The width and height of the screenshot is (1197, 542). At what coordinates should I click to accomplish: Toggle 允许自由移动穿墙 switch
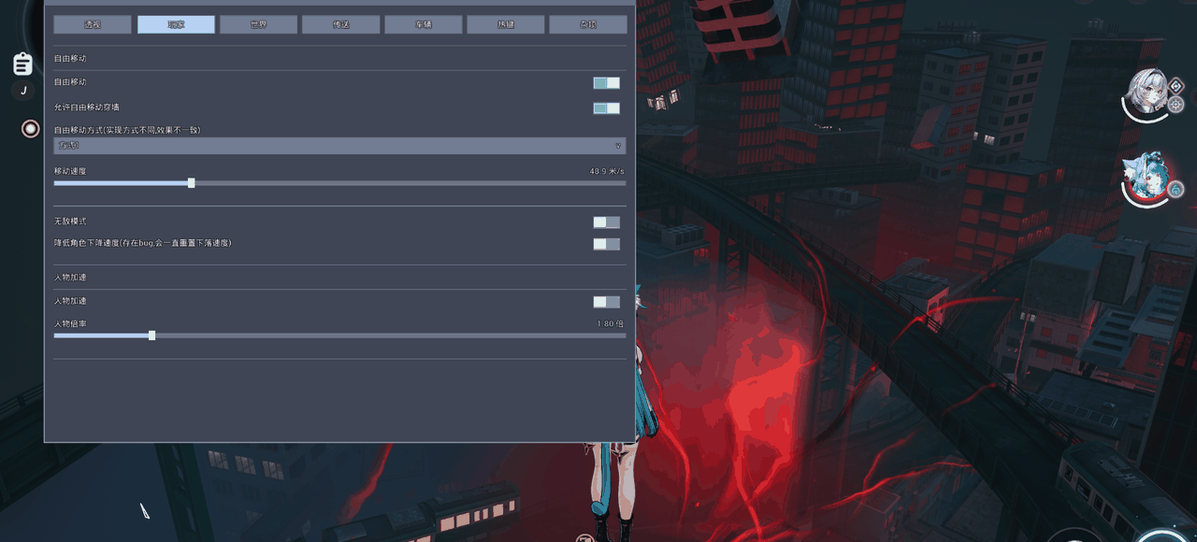(x=606, y=108)
